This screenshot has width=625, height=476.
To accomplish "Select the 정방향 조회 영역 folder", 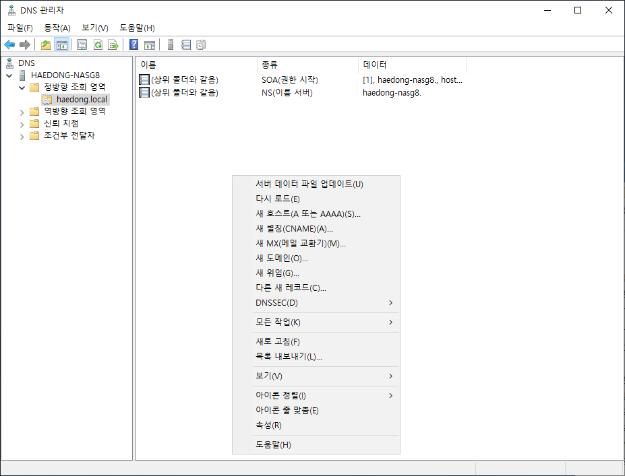I will [75, 87].
